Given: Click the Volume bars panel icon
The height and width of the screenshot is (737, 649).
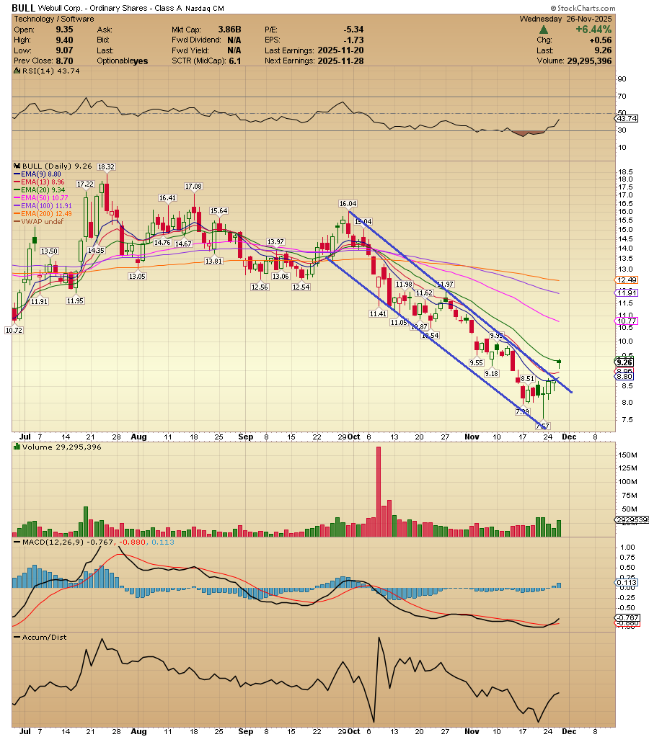Looking at the screenshot, I should click(x=16, y=447).
